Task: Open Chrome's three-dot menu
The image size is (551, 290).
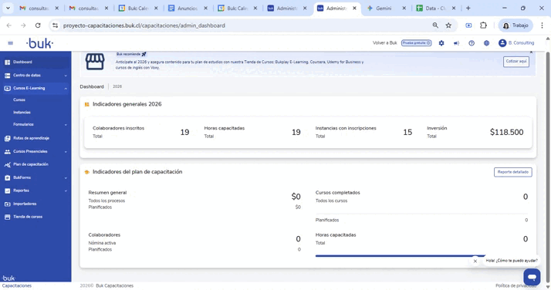Action: coord(542,25)
